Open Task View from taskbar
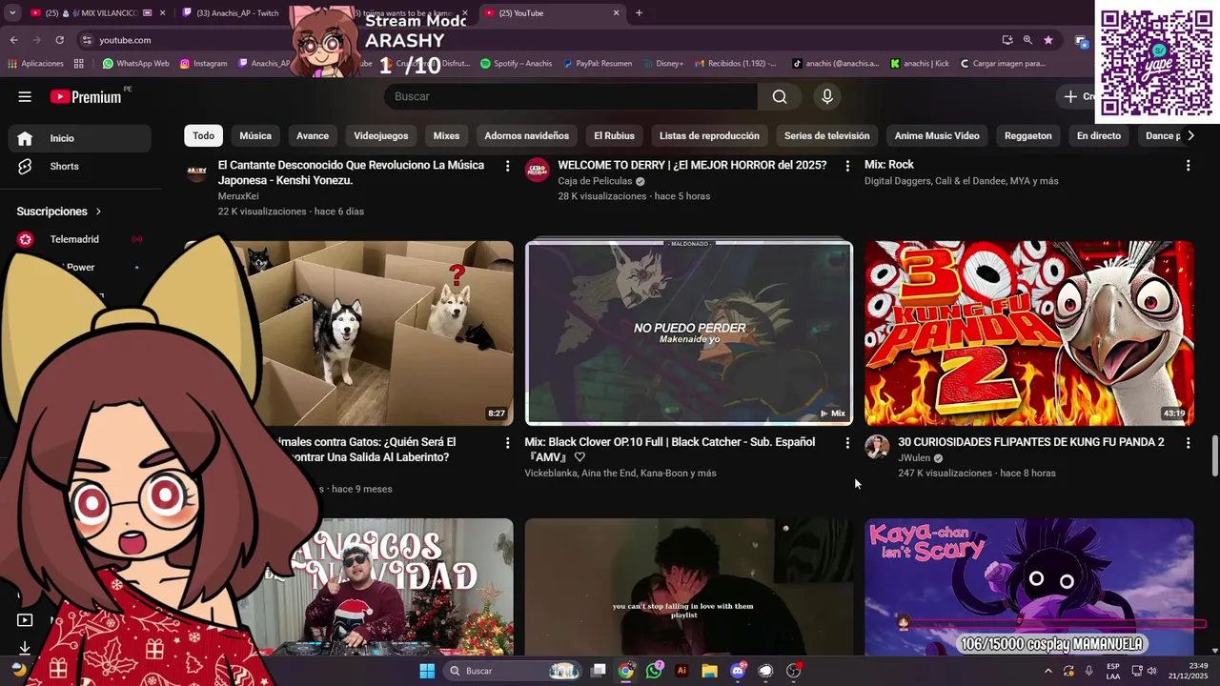The width and height of the screenshot is (1220, 686). click(598, 671)
